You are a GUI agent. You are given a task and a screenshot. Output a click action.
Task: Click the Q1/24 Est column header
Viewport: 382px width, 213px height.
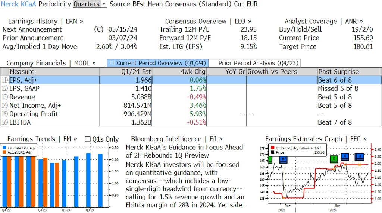(x=126, y=72)
